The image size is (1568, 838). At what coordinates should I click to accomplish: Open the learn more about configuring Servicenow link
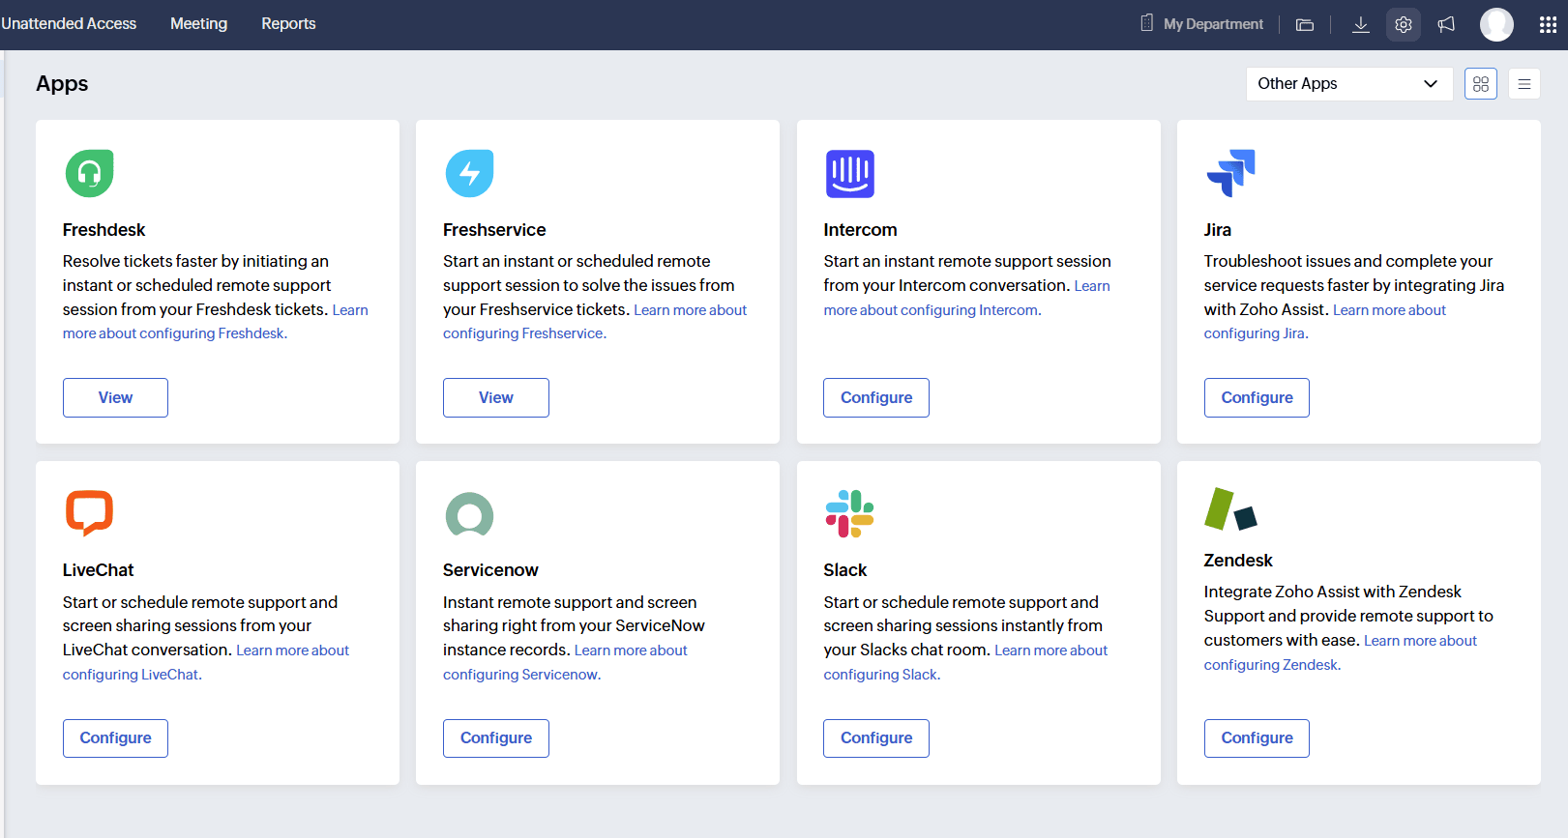[521, 675]
